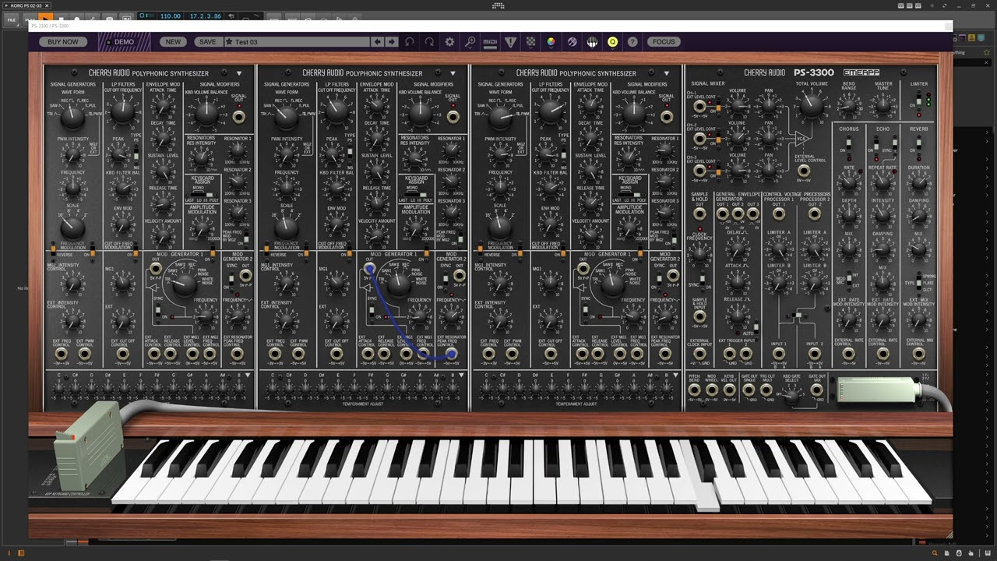
Task: Go to previous preset with left arrow
Action: coord(378,42)
